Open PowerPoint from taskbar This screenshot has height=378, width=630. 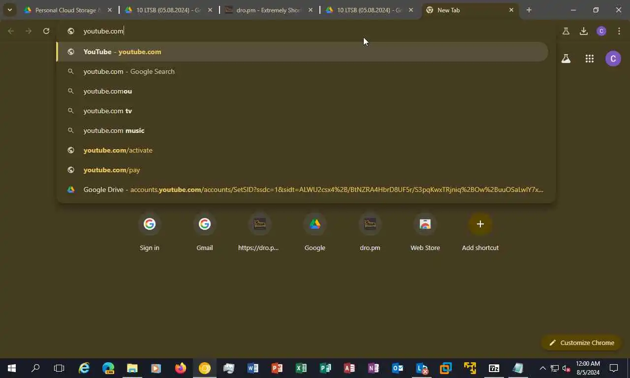[277, 368]
